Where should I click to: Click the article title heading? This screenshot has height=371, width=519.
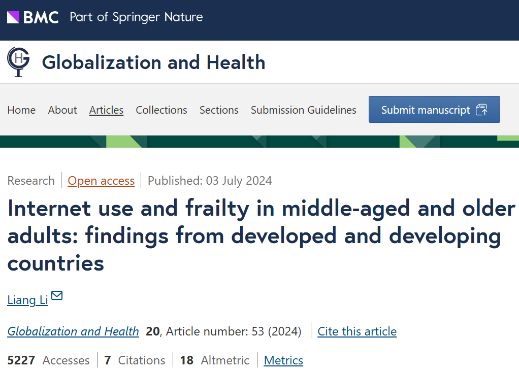262,235
